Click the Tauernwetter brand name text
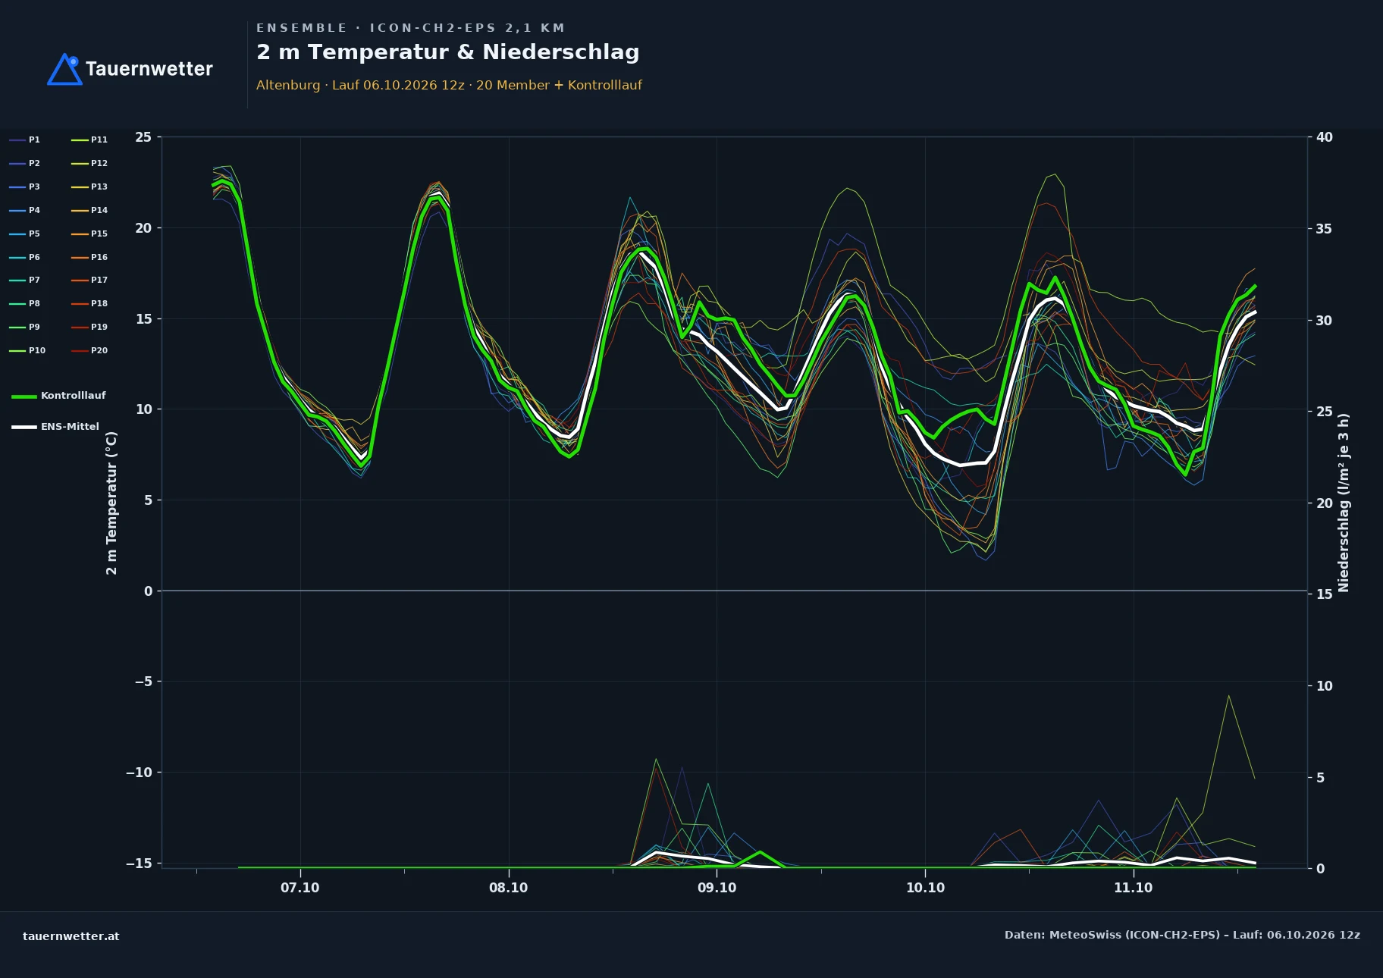 point(149,69)
